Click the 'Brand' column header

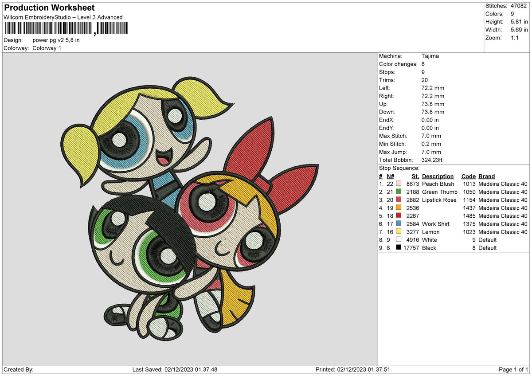tap(487, 176)
